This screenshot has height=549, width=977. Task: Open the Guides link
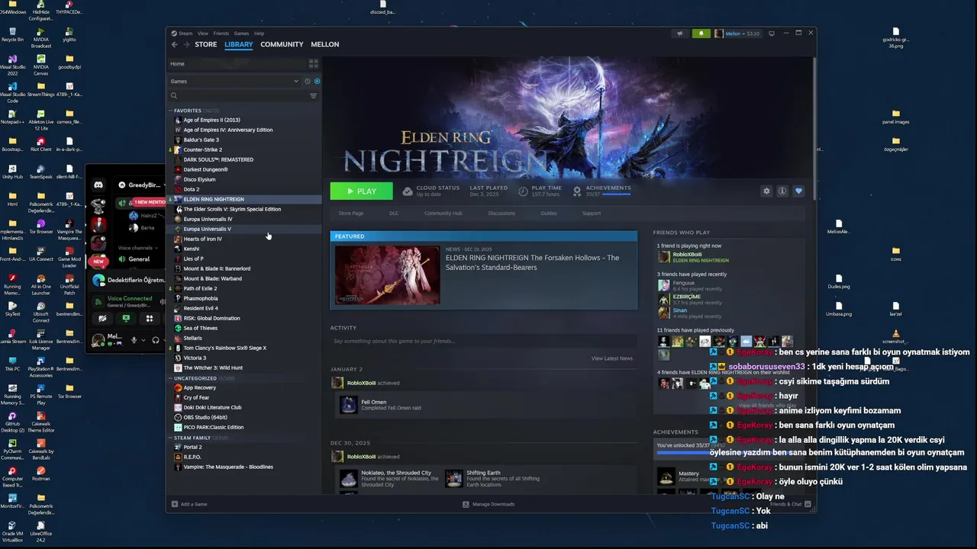pyautogui.click(x=549, y=213)
